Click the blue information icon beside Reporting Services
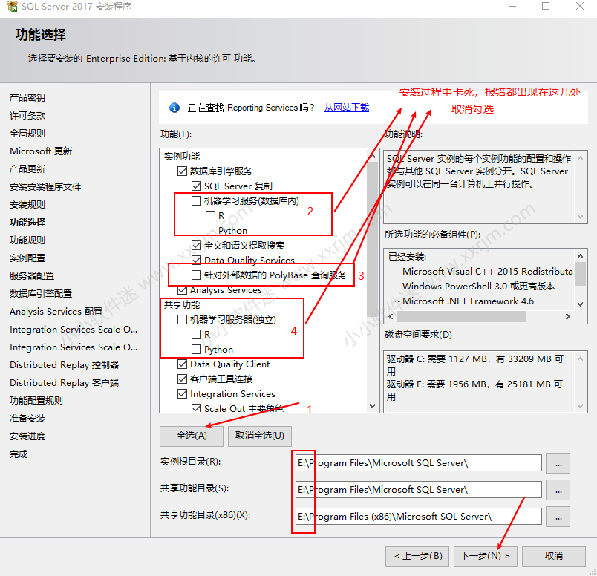597x576 pixels. tap(174, 108)
